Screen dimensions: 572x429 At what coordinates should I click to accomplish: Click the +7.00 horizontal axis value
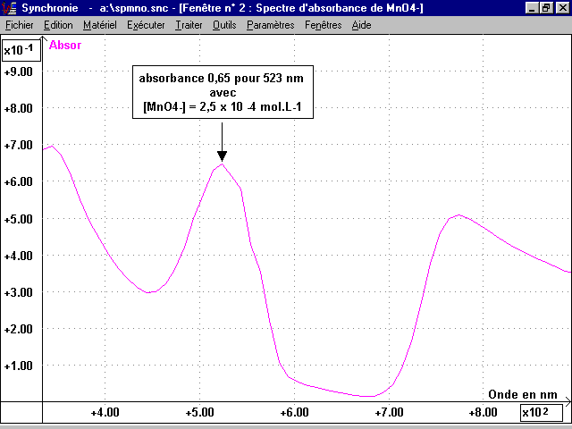coord(390,413)
